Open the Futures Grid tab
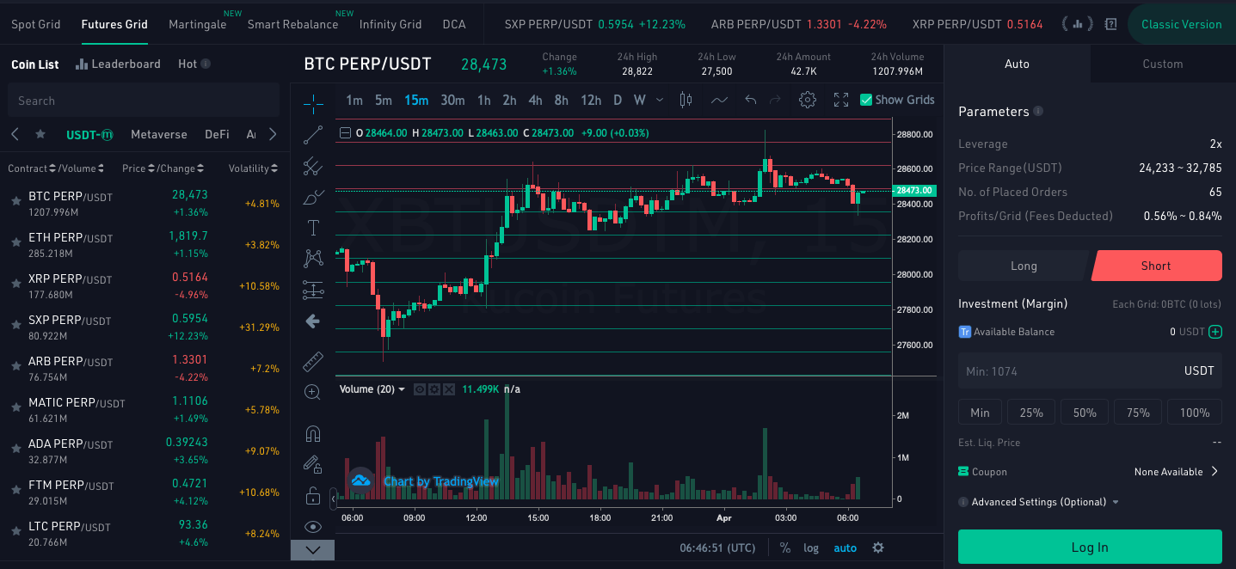 click(114, 24)
